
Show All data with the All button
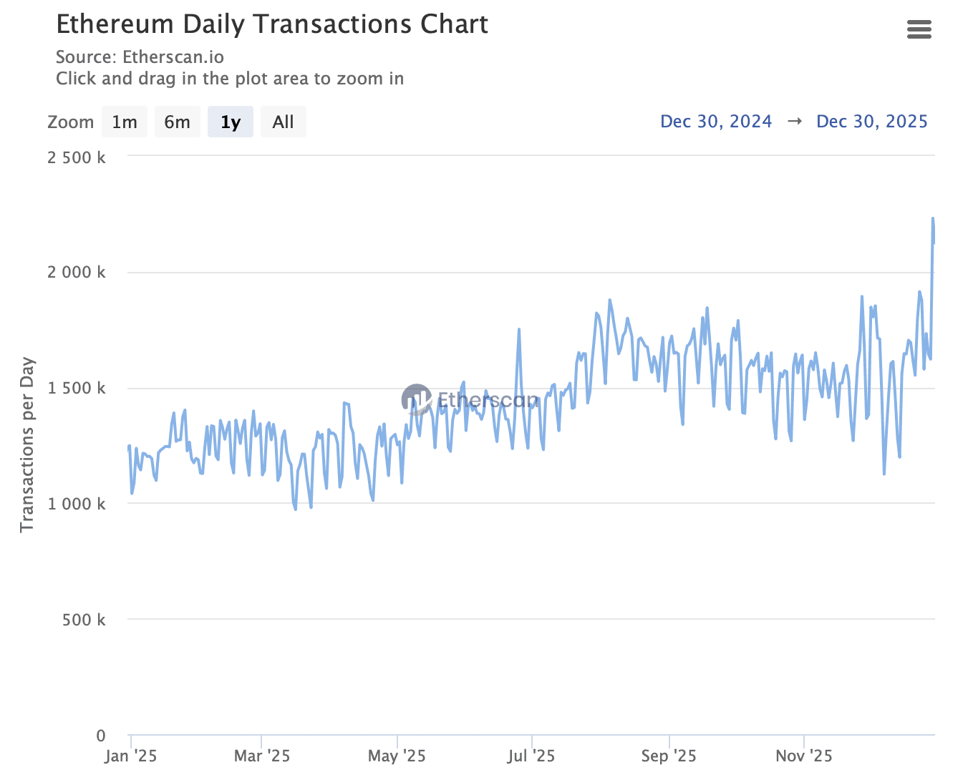tap(283, 122)
